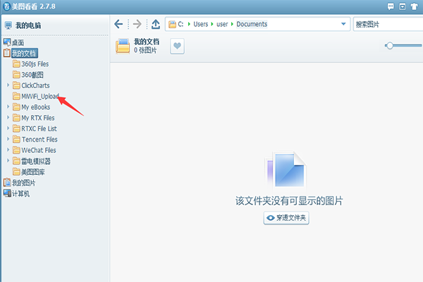Click the 我的电脑 computer icon header

tap(8, 25)
